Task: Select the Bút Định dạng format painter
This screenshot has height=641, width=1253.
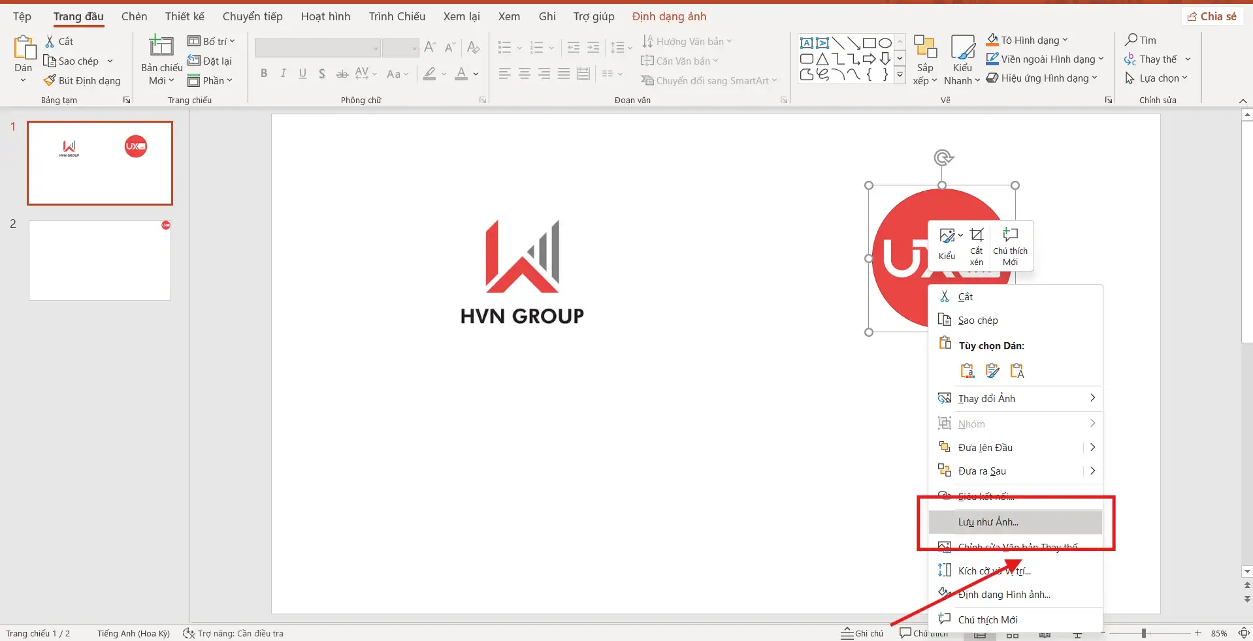Action: coord(82,80)
